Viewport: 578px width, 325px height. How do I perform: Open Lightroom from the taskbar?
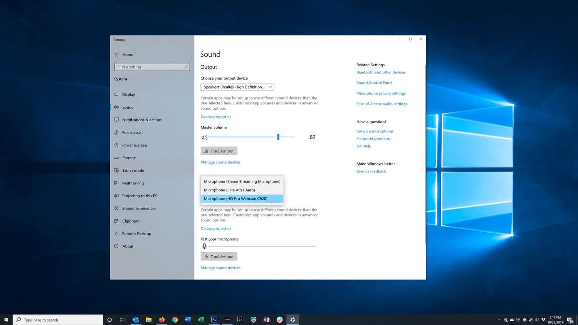pyautogui.click(x=240, y=320)
